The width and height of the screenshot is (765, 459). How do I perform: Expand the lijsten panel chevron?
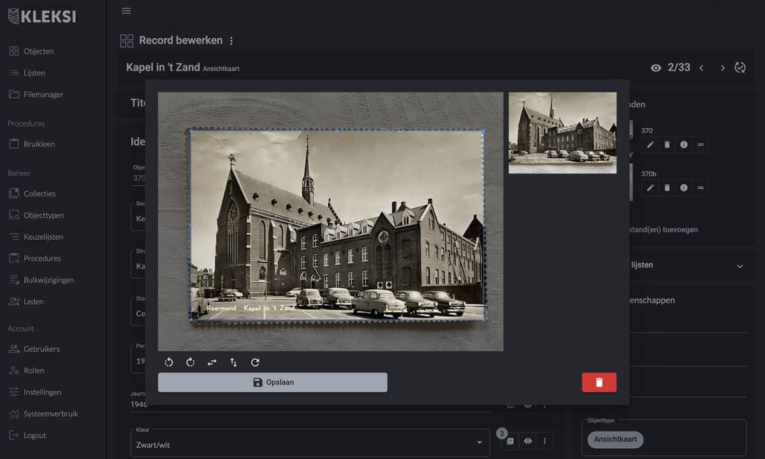click(739, 266)
